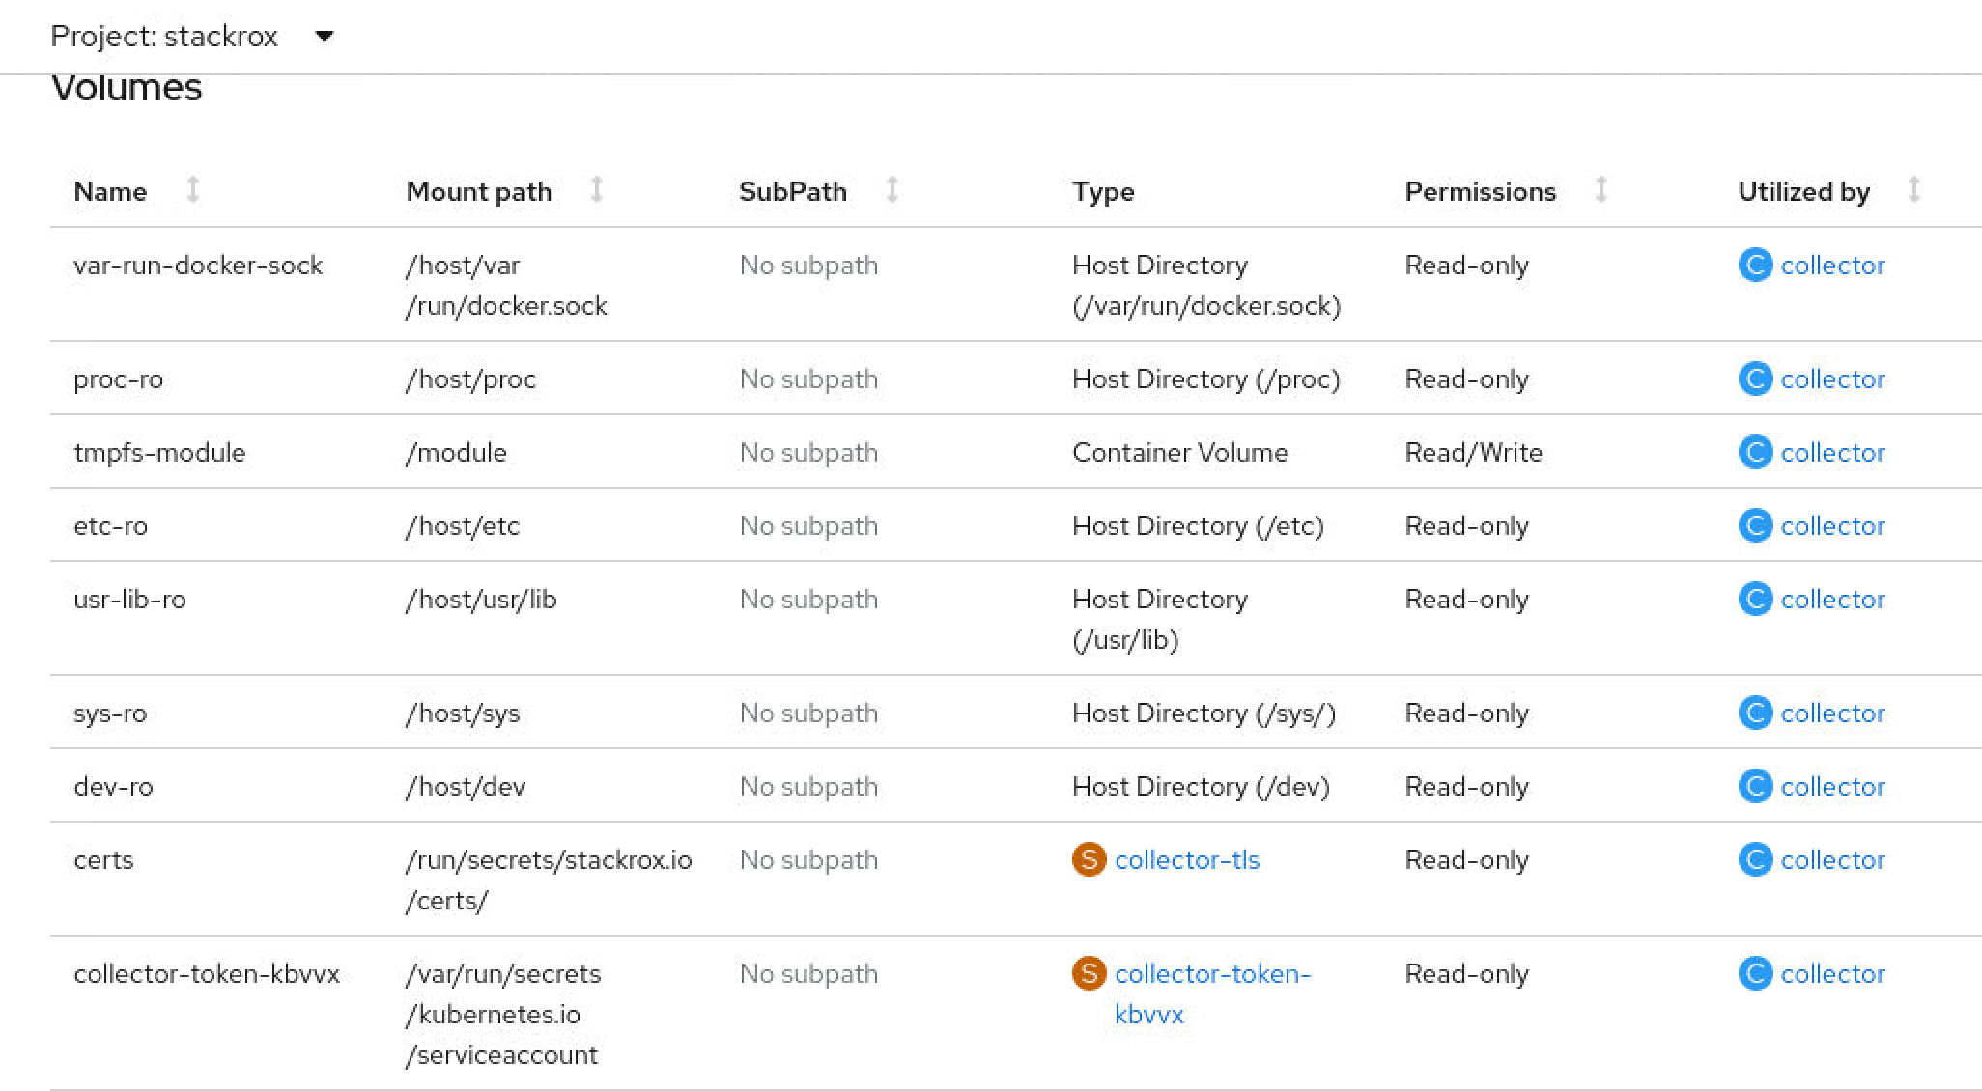
Task: Open the collector-tls secret link
Action: point(1187,859)
